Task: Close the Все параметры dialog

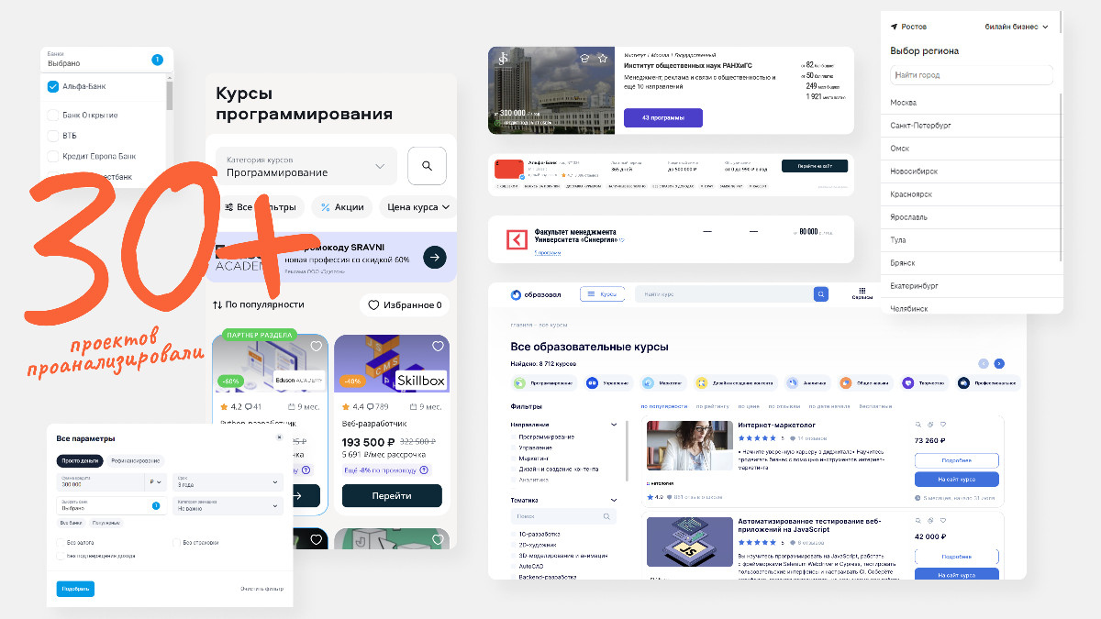Action: 279,437
